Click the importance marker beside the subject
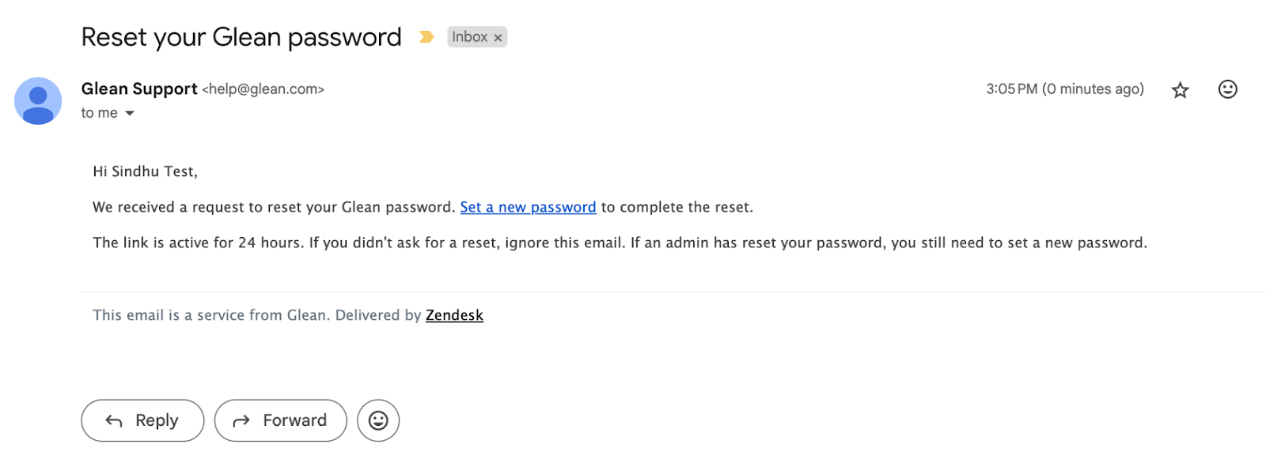1266x474 pixels. [426, 36]
